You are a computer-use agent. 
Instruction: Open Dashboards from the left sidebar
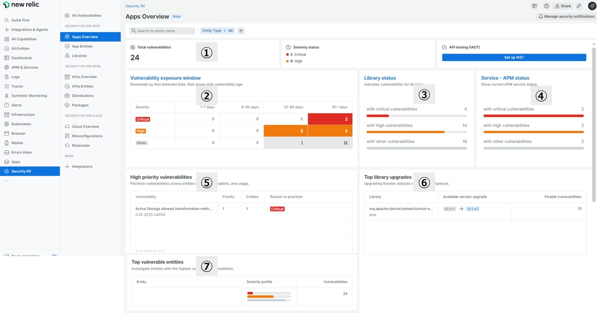(x=21, y=58)
